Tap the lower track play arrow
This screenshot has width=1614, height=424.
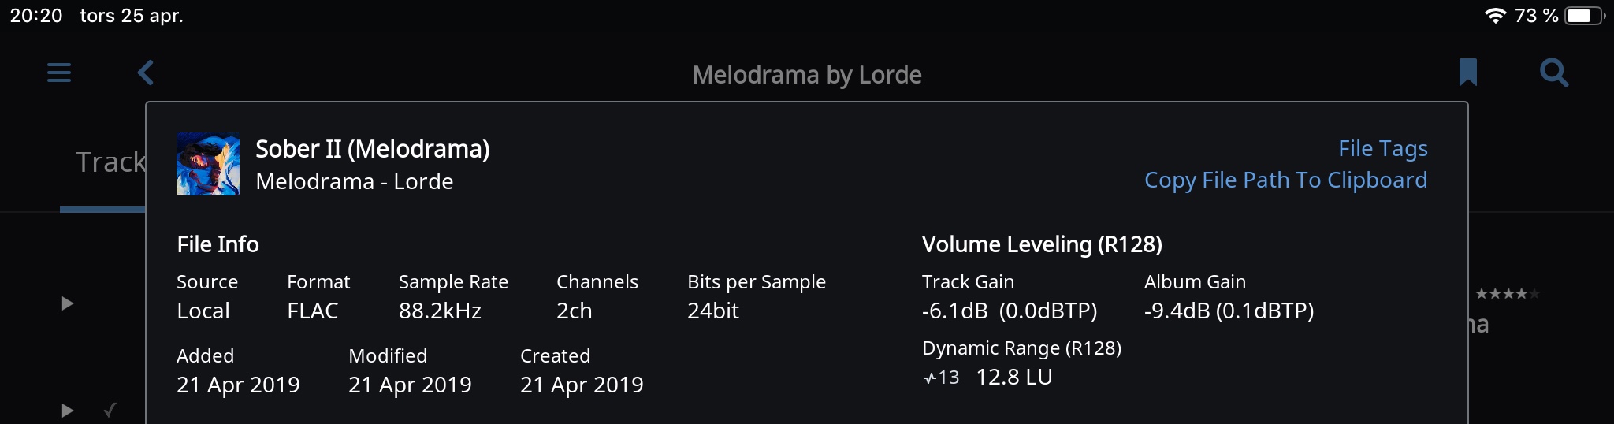point(68,411)
